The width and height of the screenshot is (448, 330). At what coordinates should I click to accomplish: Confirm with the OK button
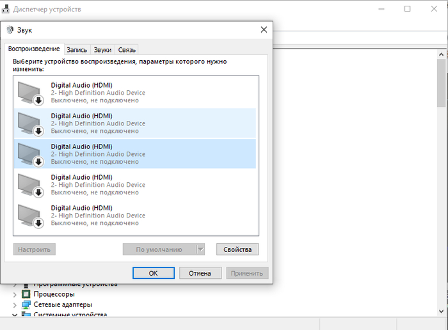(153, 273)
